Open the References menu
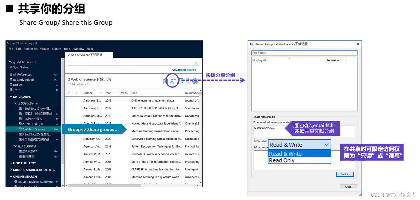The image size is (420, 200). pos(30,49)
